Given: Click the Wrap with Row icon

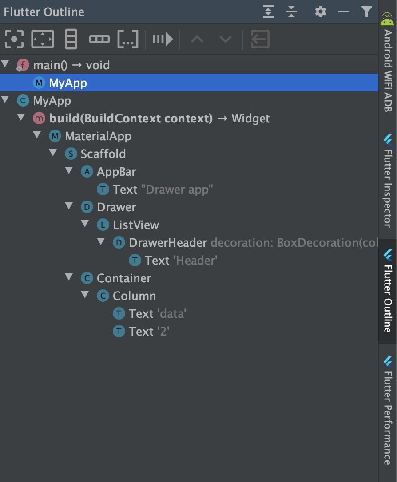Looking at the screenshot, I should pyautogui.click(x=99, y=40).
